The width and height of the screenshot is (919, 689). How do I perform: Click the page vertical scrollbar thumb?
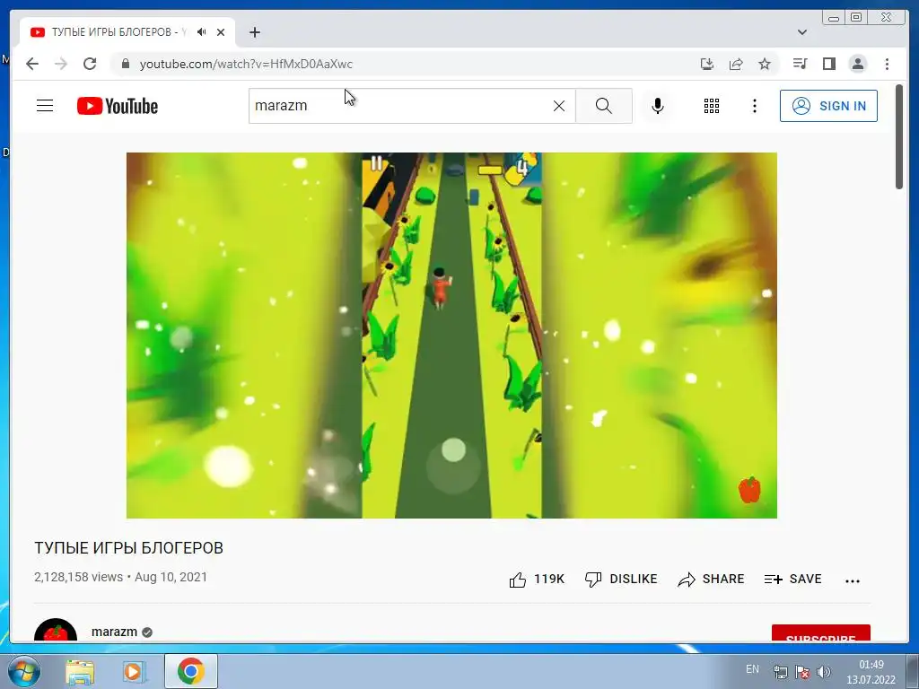tap(899, 137)
